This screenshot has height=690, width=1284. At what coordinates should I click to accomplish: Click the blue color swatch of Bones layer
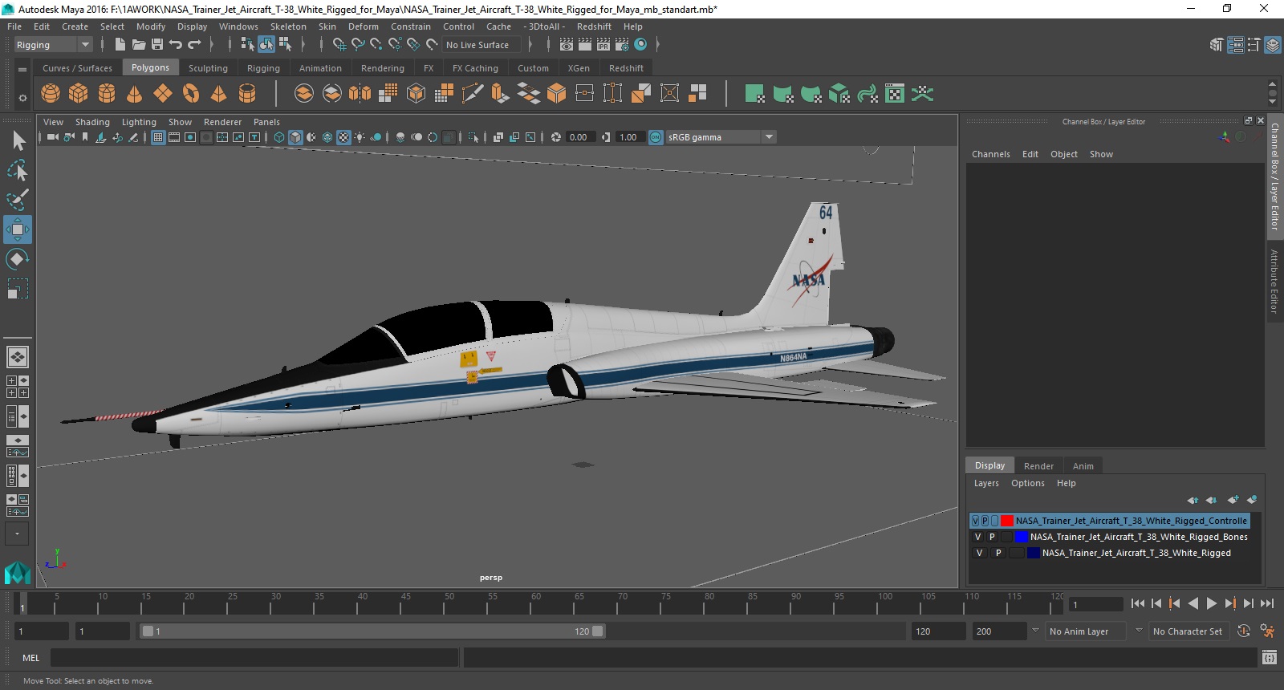pos(1021,537)
